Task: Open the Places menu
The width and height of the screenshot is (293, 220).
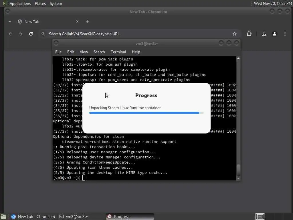Action: click(40, 3)
